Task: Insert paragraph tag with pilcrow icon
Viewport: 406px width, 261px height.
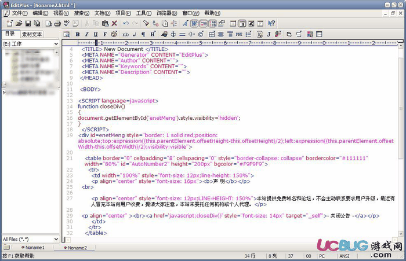Action: [x=143, y=34]
